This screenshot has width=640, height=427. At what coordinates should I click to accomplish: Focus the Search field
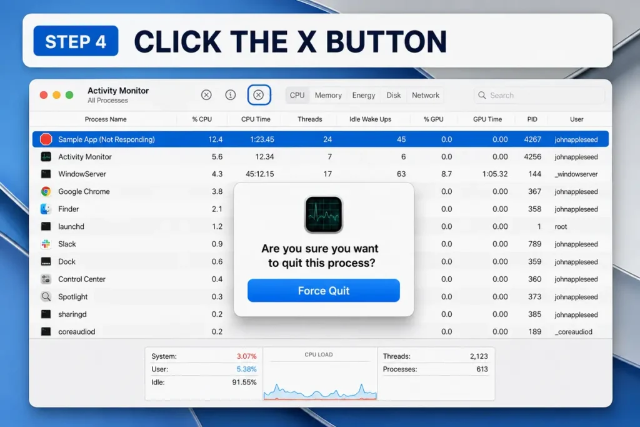pos(539,95)
